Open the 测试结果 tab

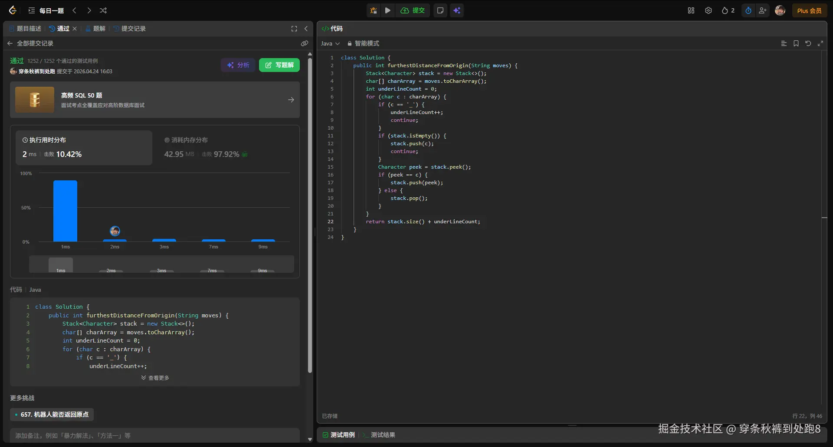(382, 435)
